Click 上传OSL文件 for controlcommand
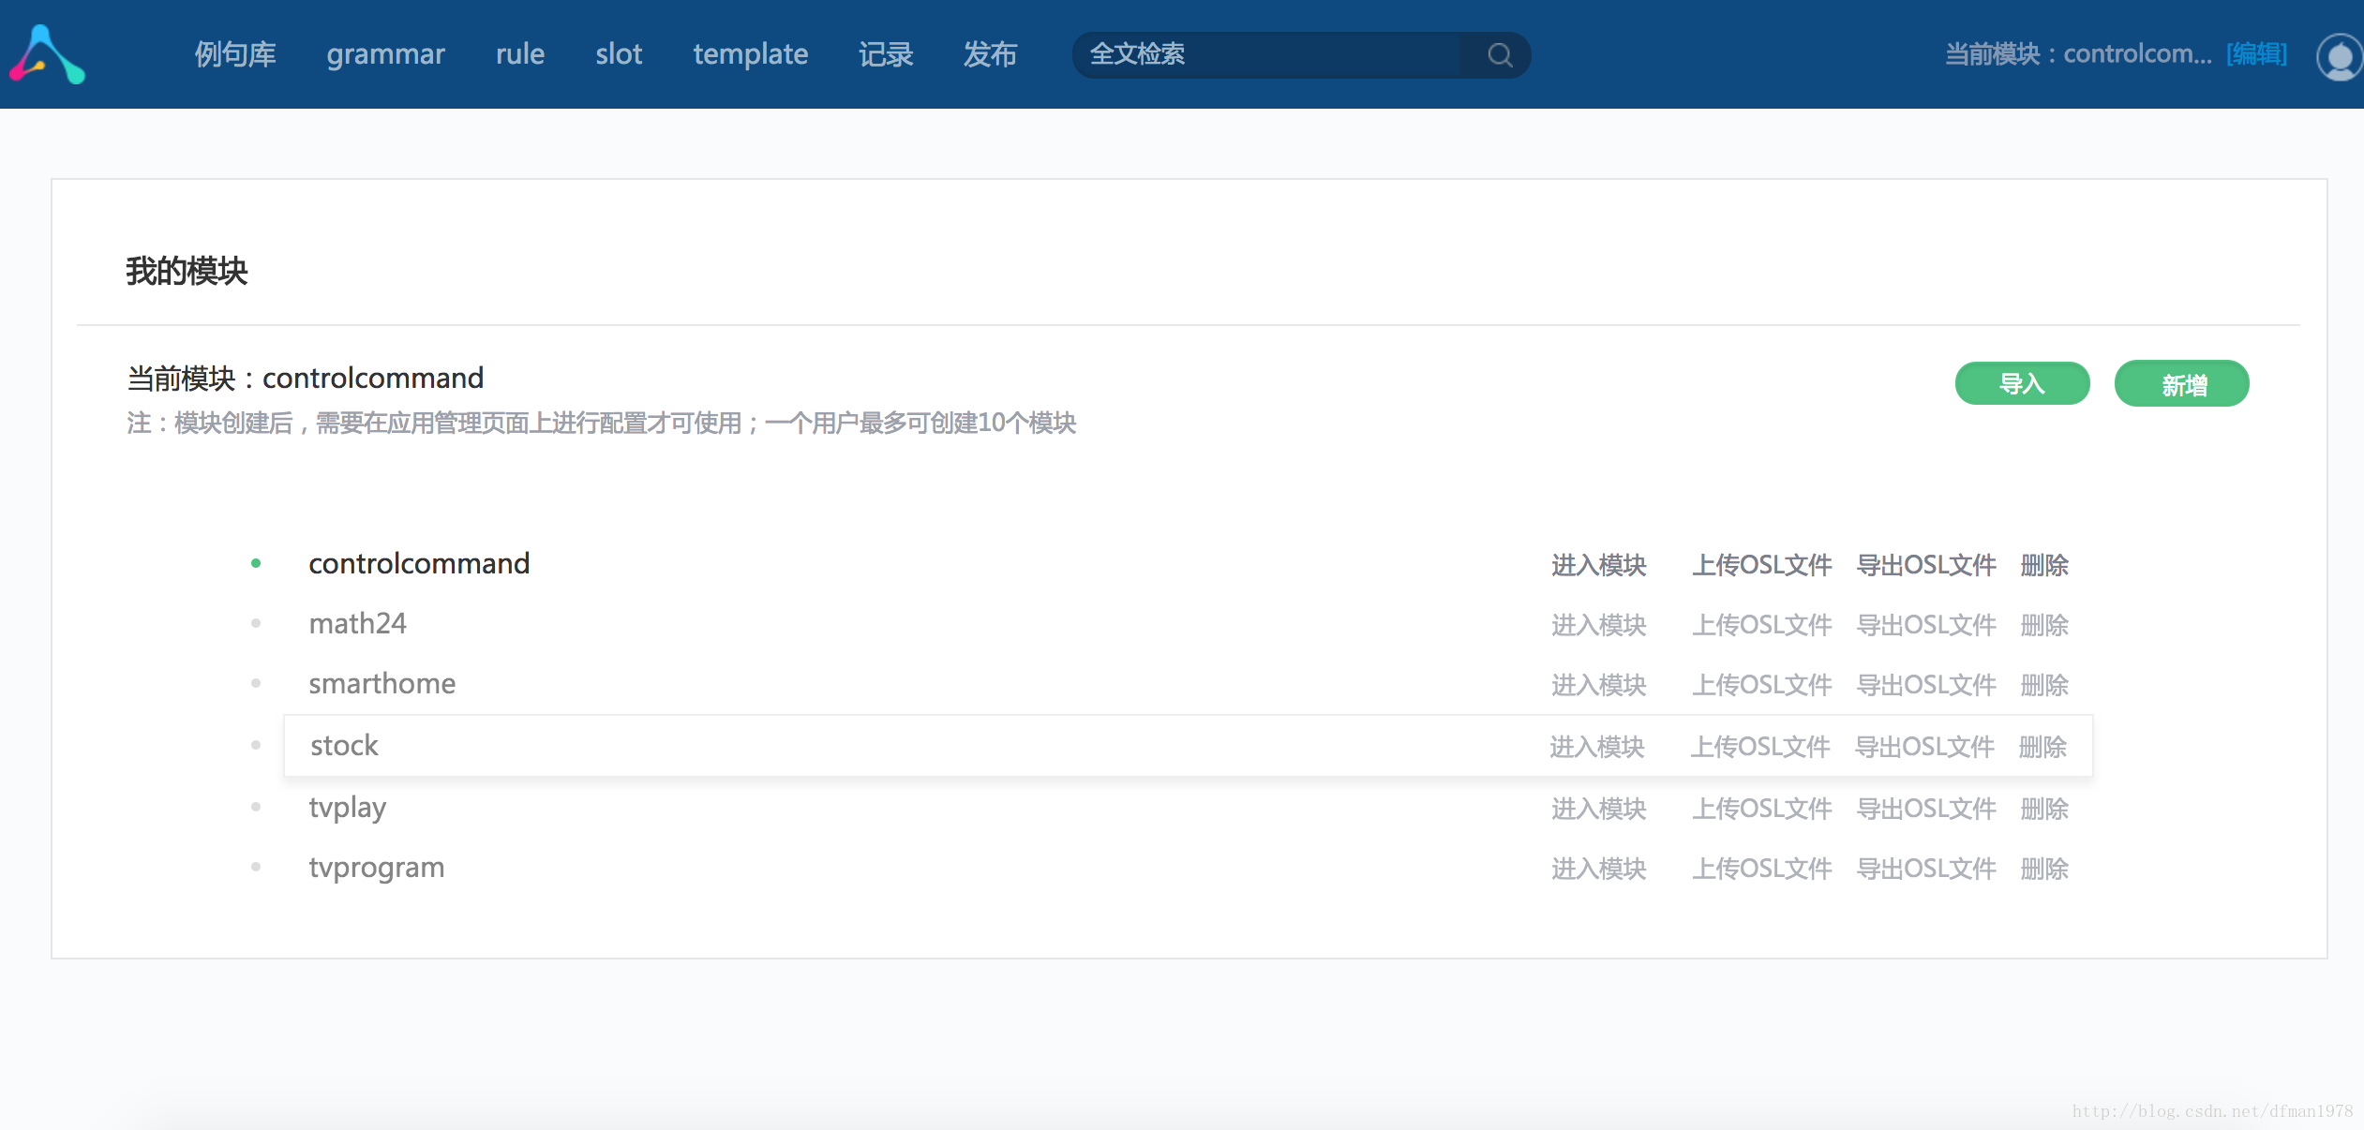 (x=1761, y=565)
